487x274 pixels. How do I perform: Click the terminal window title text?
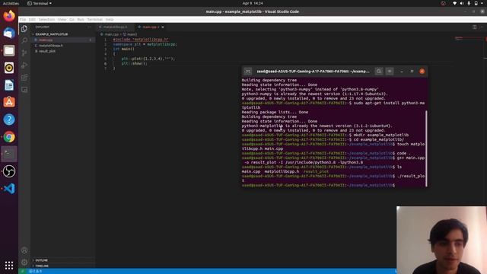point(313,72)
